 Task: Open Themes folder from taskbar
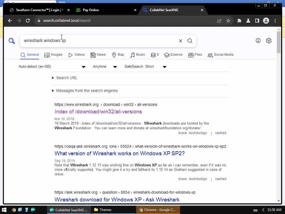point(113,210)
